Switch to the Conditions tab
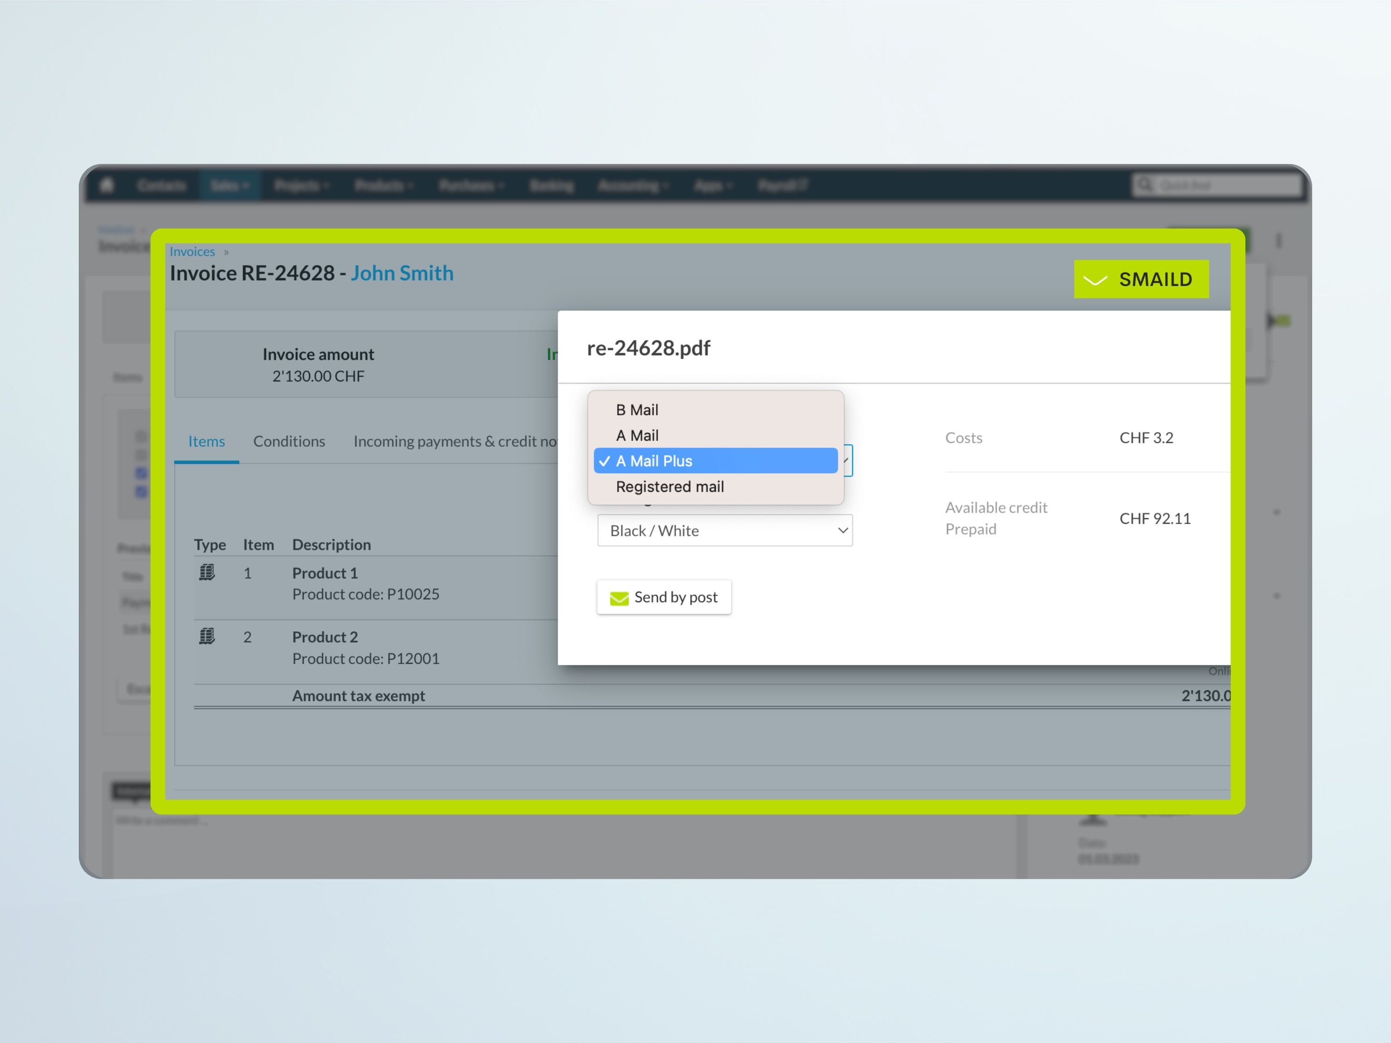 pos(289,441)
